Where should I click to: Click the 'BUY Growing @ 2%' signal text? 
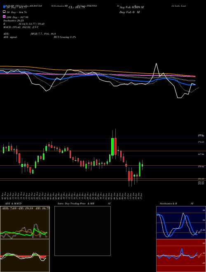click(x=65, y=37)
